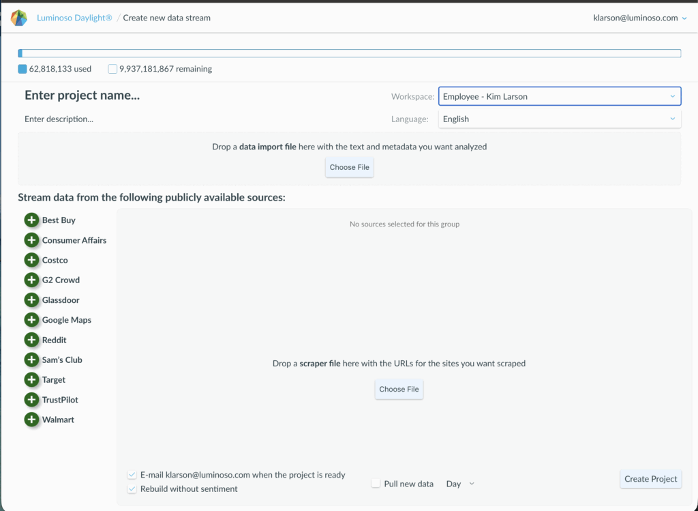698x511 pixels.
Task: Open the Day interval dropdown
Action: (460, 484)
